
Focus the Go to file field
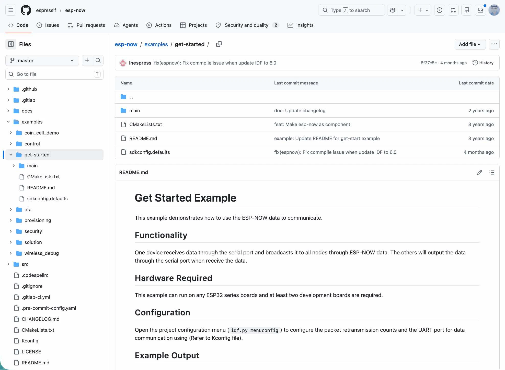(54, 74)
